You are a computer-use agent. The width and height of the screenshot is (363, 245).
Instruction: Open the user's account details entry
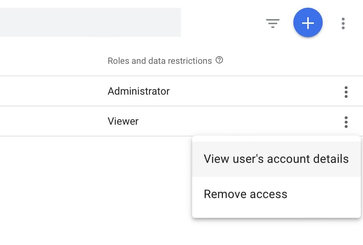[276, 159]
